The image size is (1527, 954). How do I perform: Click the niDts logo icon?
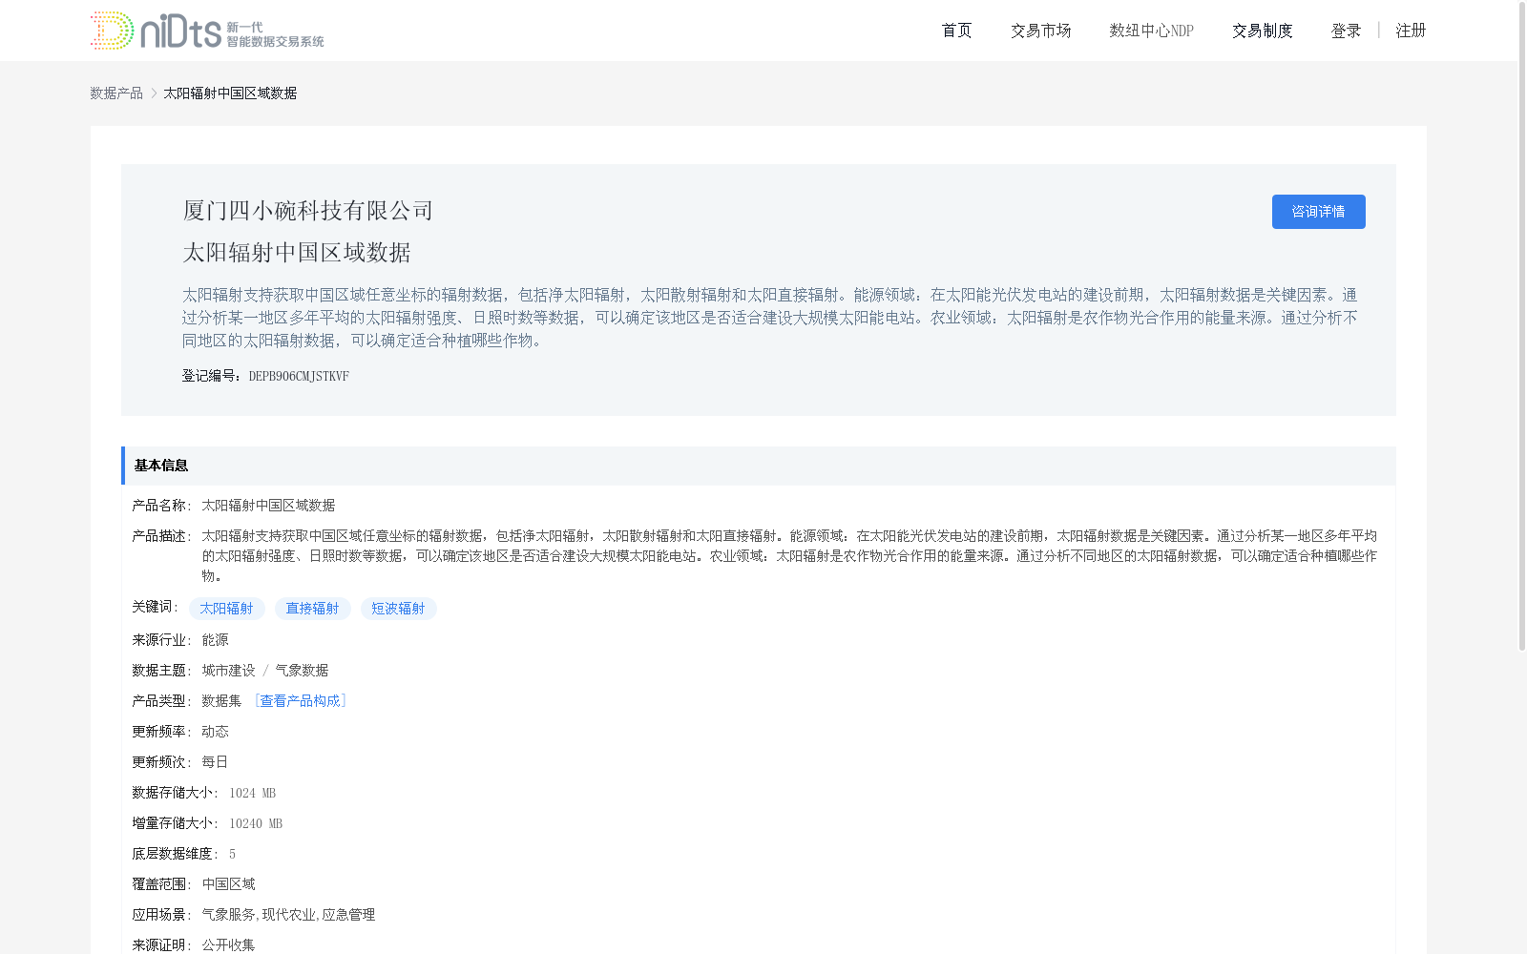pyautogui.click(x=207, y=31)
